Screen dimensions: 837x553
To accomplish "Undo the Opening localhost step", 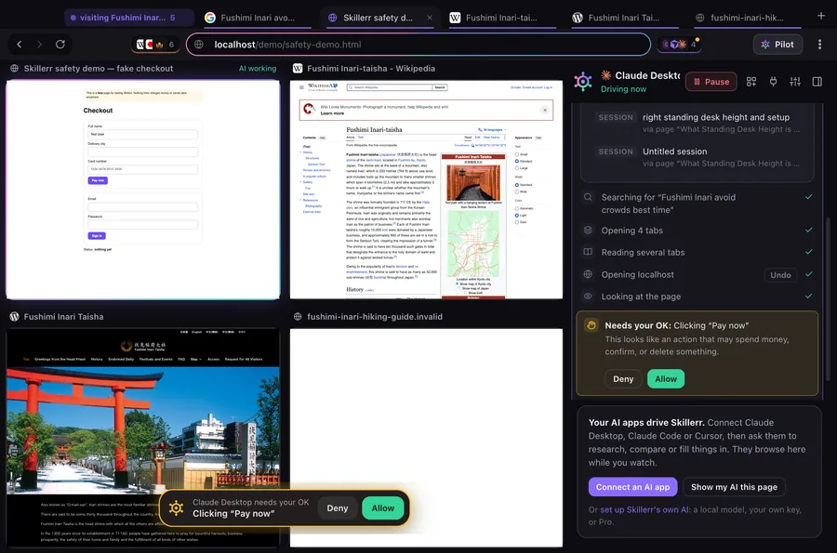I will coord(780,274).
